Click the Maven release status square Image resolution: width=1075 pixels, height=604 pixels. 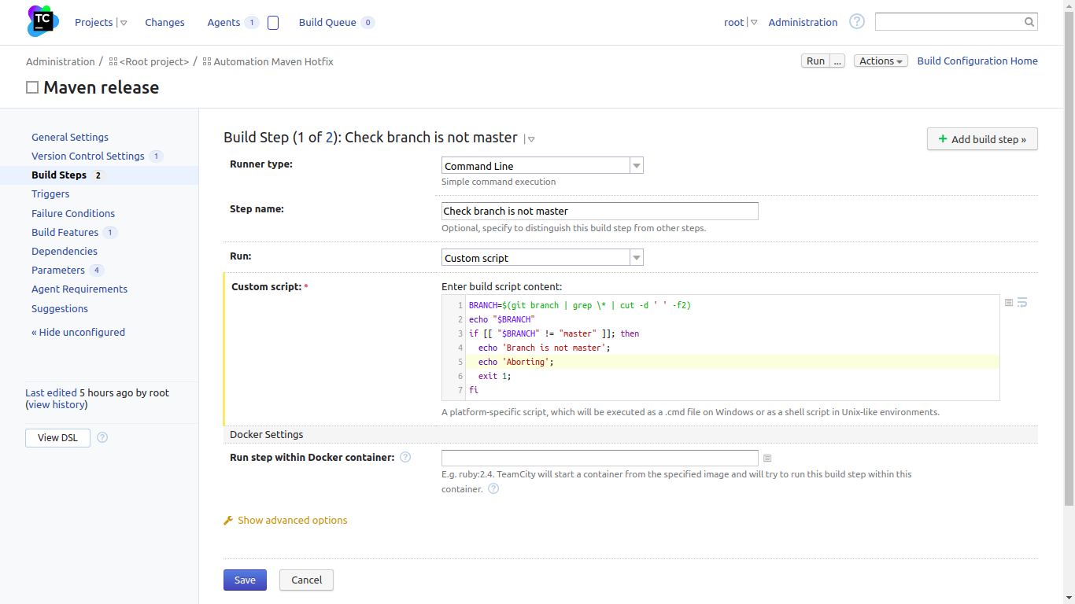click(32, 87)
